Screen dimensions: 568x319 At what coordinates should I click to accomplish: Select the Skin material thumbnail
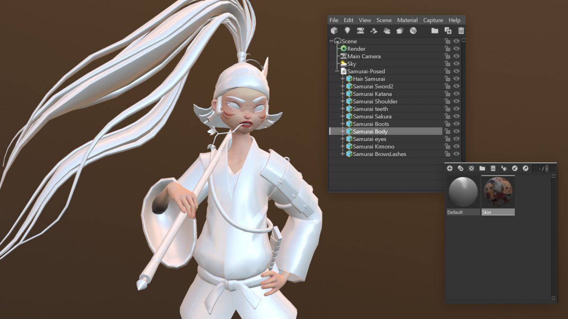point(498,192)
